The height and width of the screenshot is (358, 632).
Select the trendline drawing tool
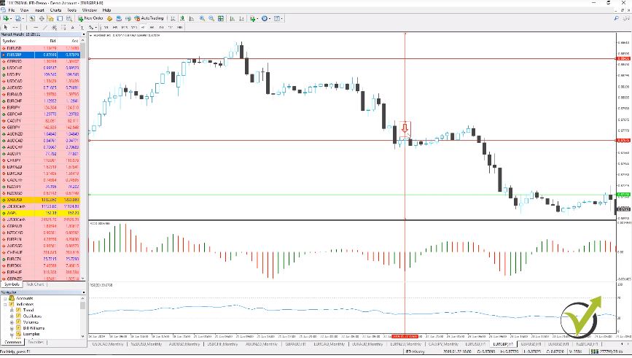point(45,28)
